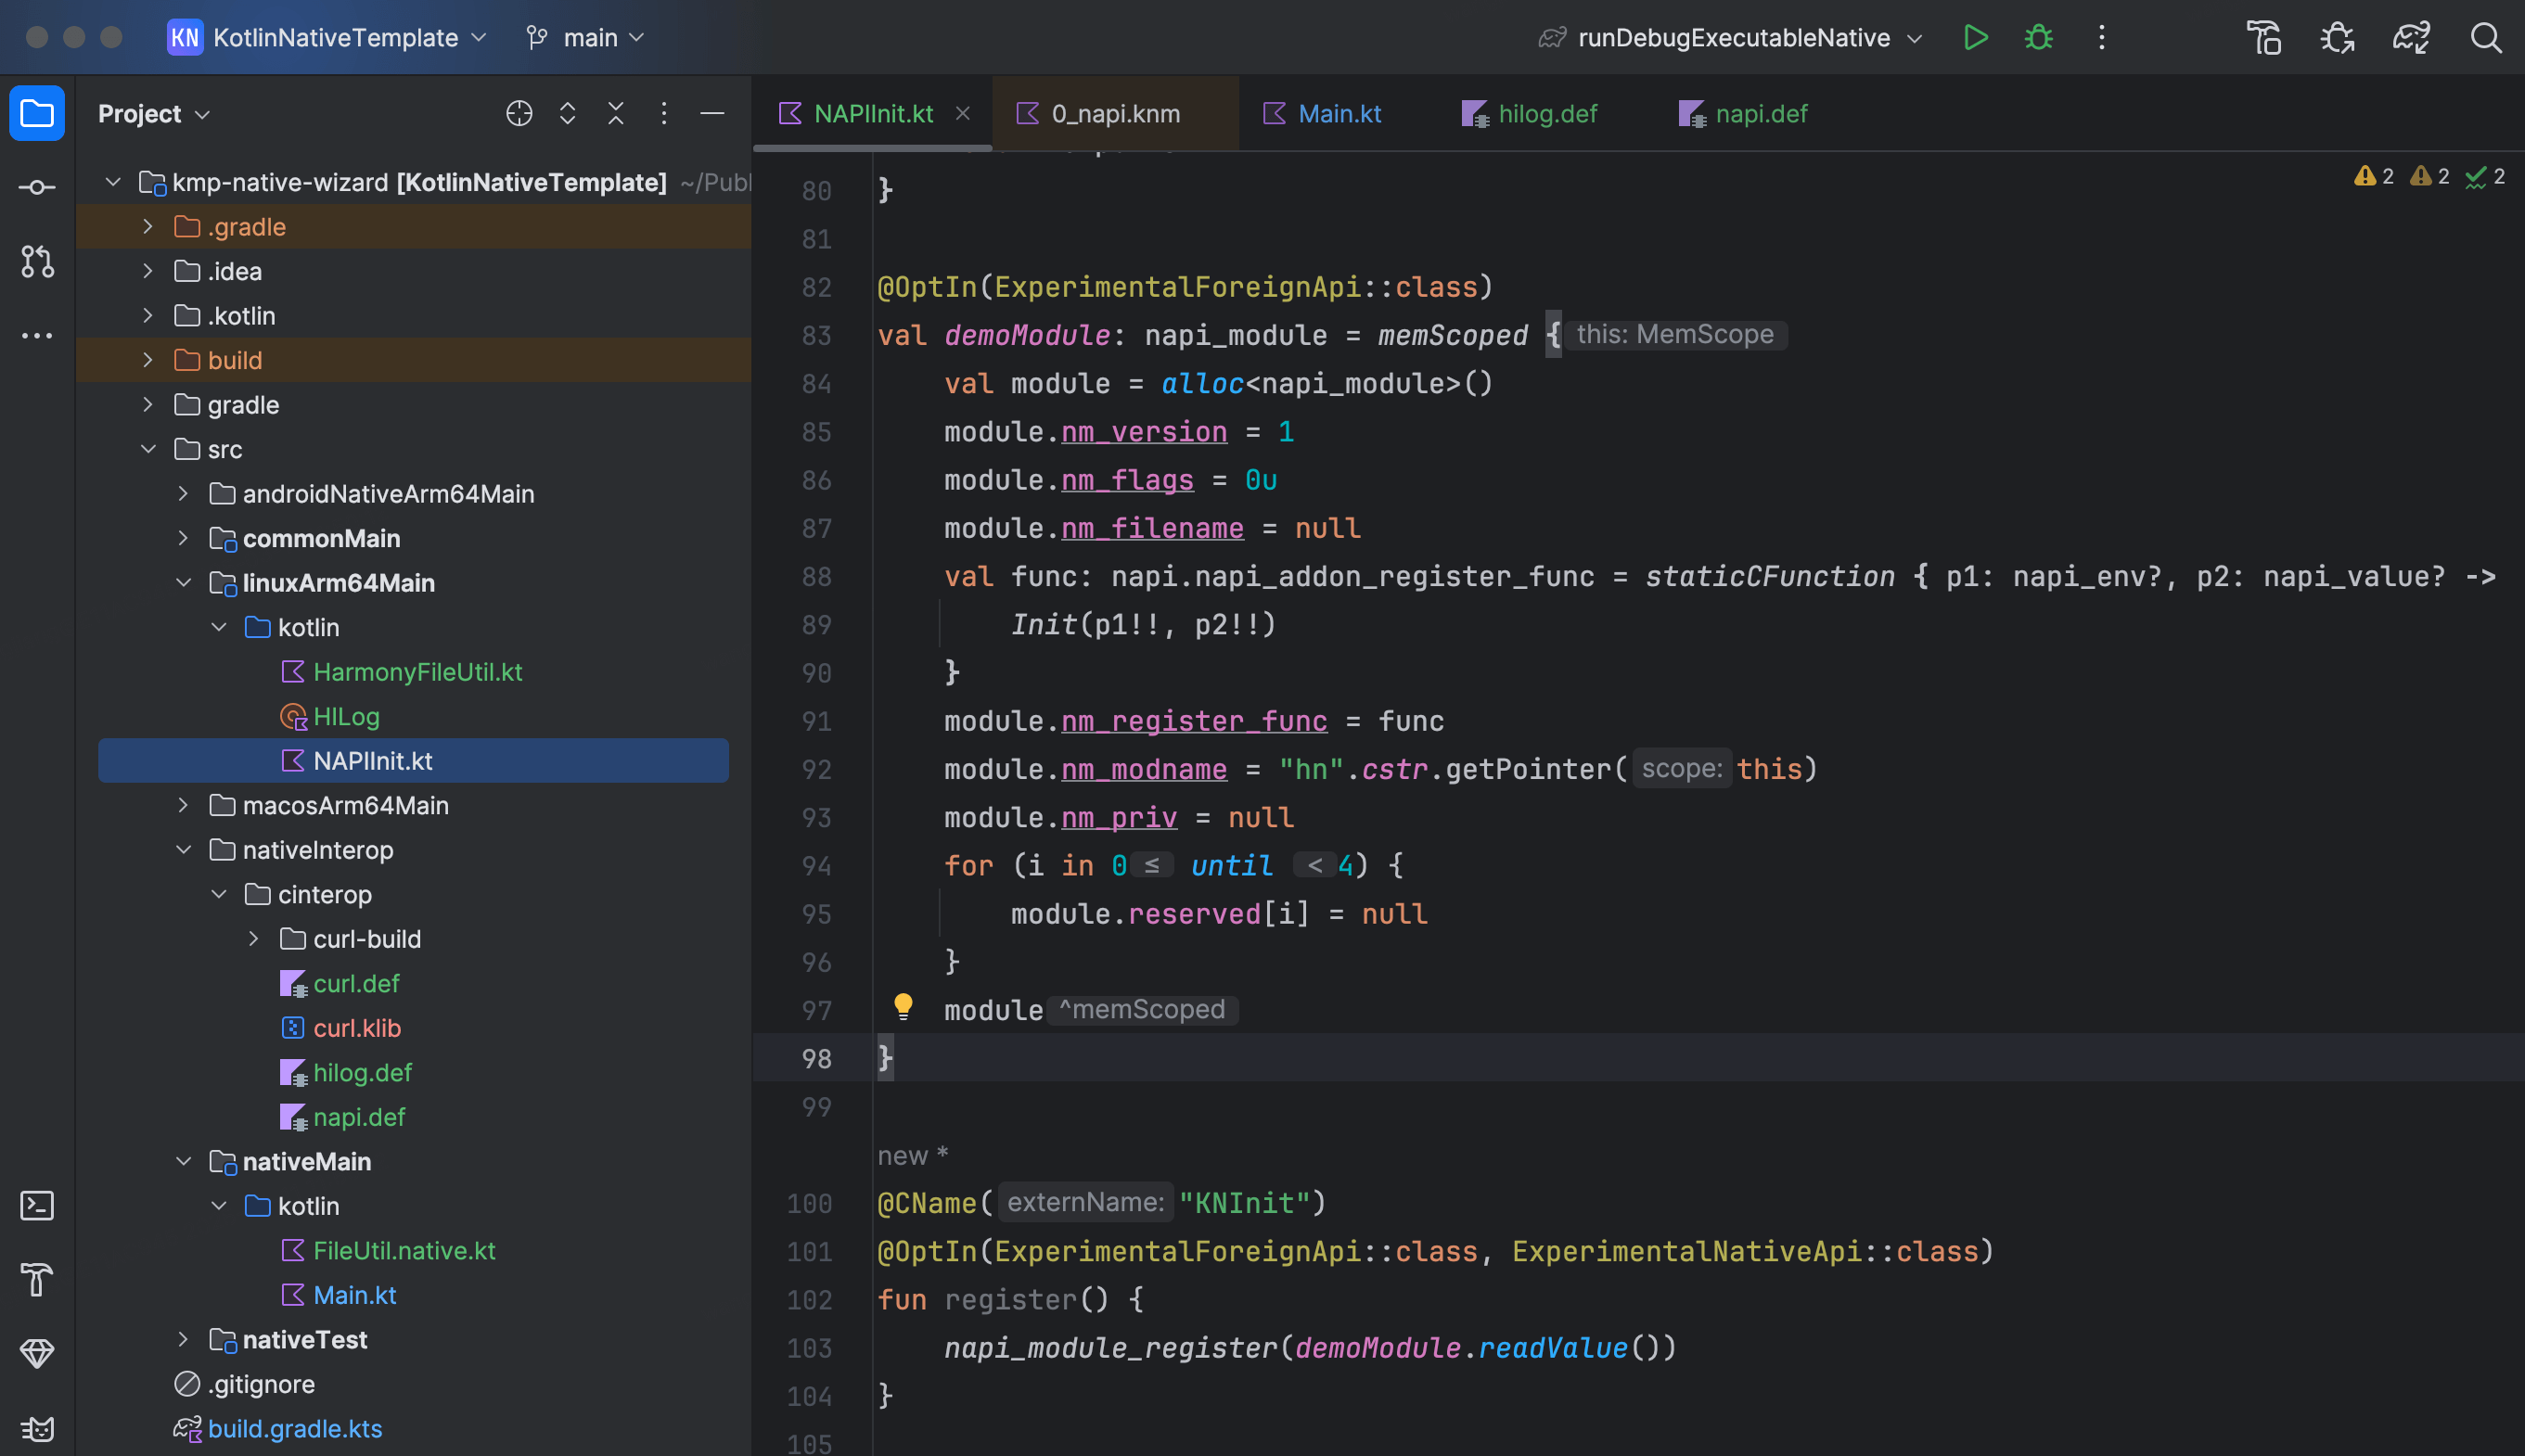Open KotlinNativeTemplate project dropdown
Image resolution: width=2525 pixels, height=1456 pixels.
click(x=328, y=37)
